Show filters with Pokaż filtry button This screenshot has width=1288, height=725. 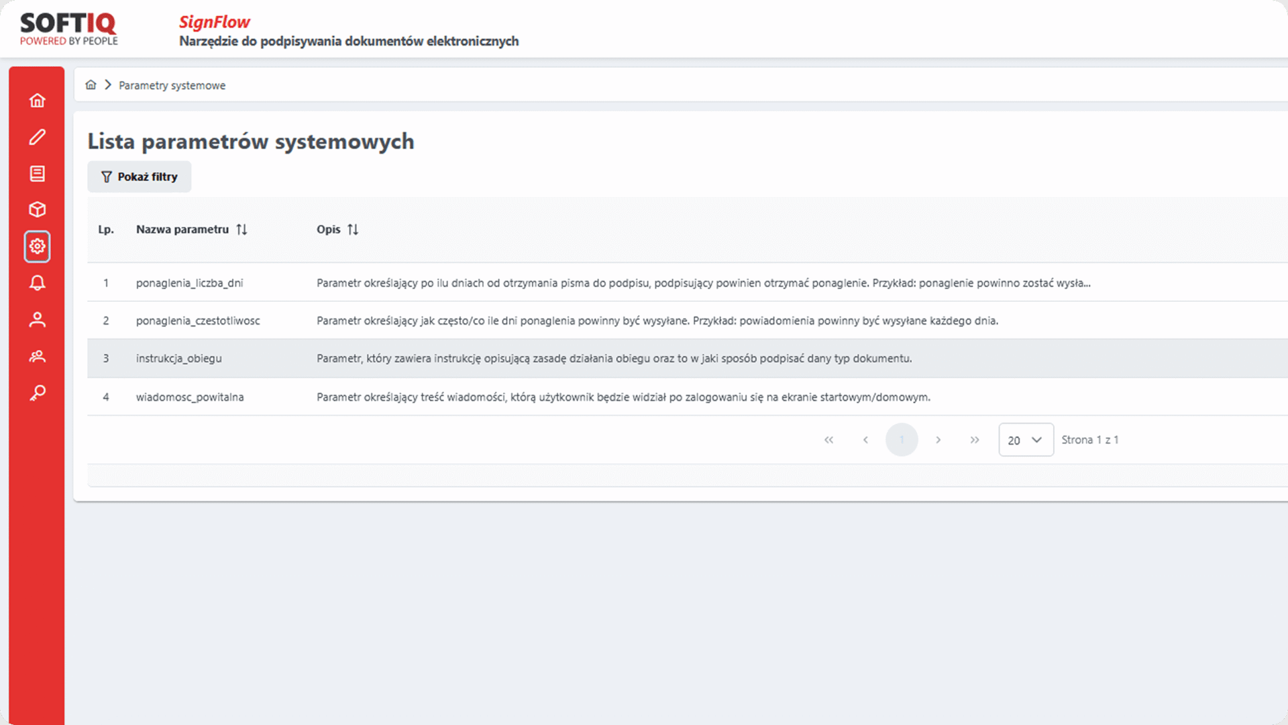[140, 176]
